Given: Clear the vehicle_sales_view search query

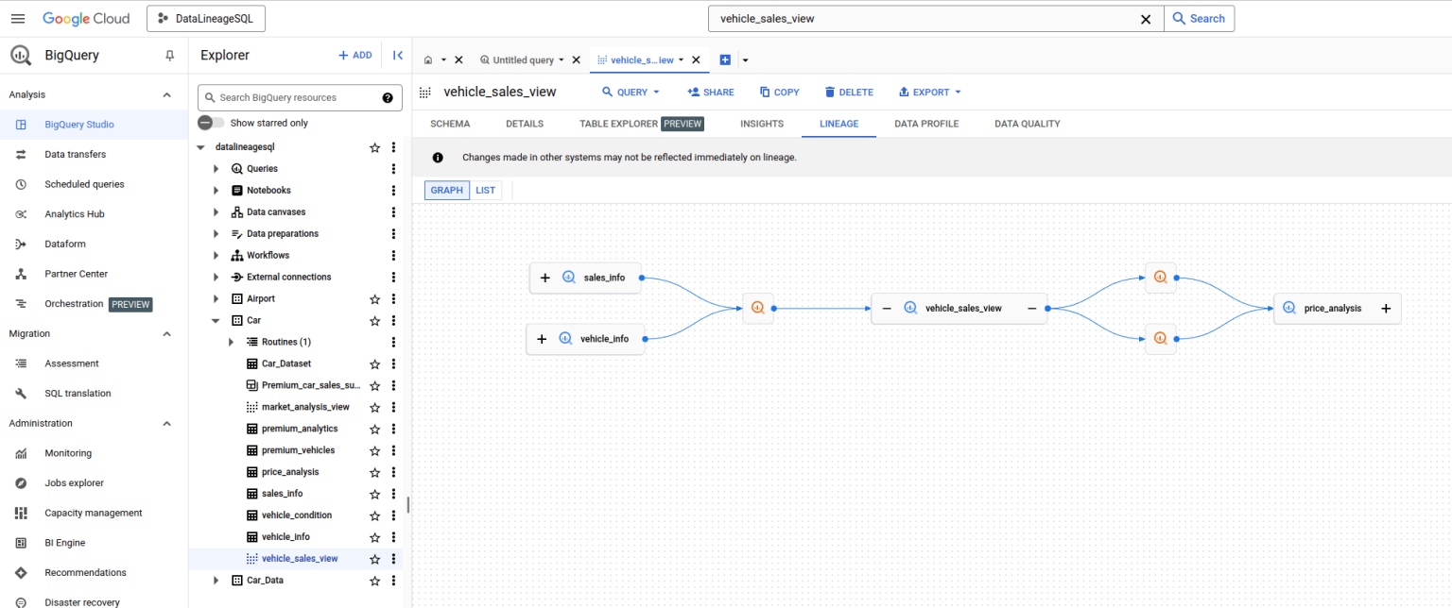Looking at the screenshot, I should click(1146, 18).
